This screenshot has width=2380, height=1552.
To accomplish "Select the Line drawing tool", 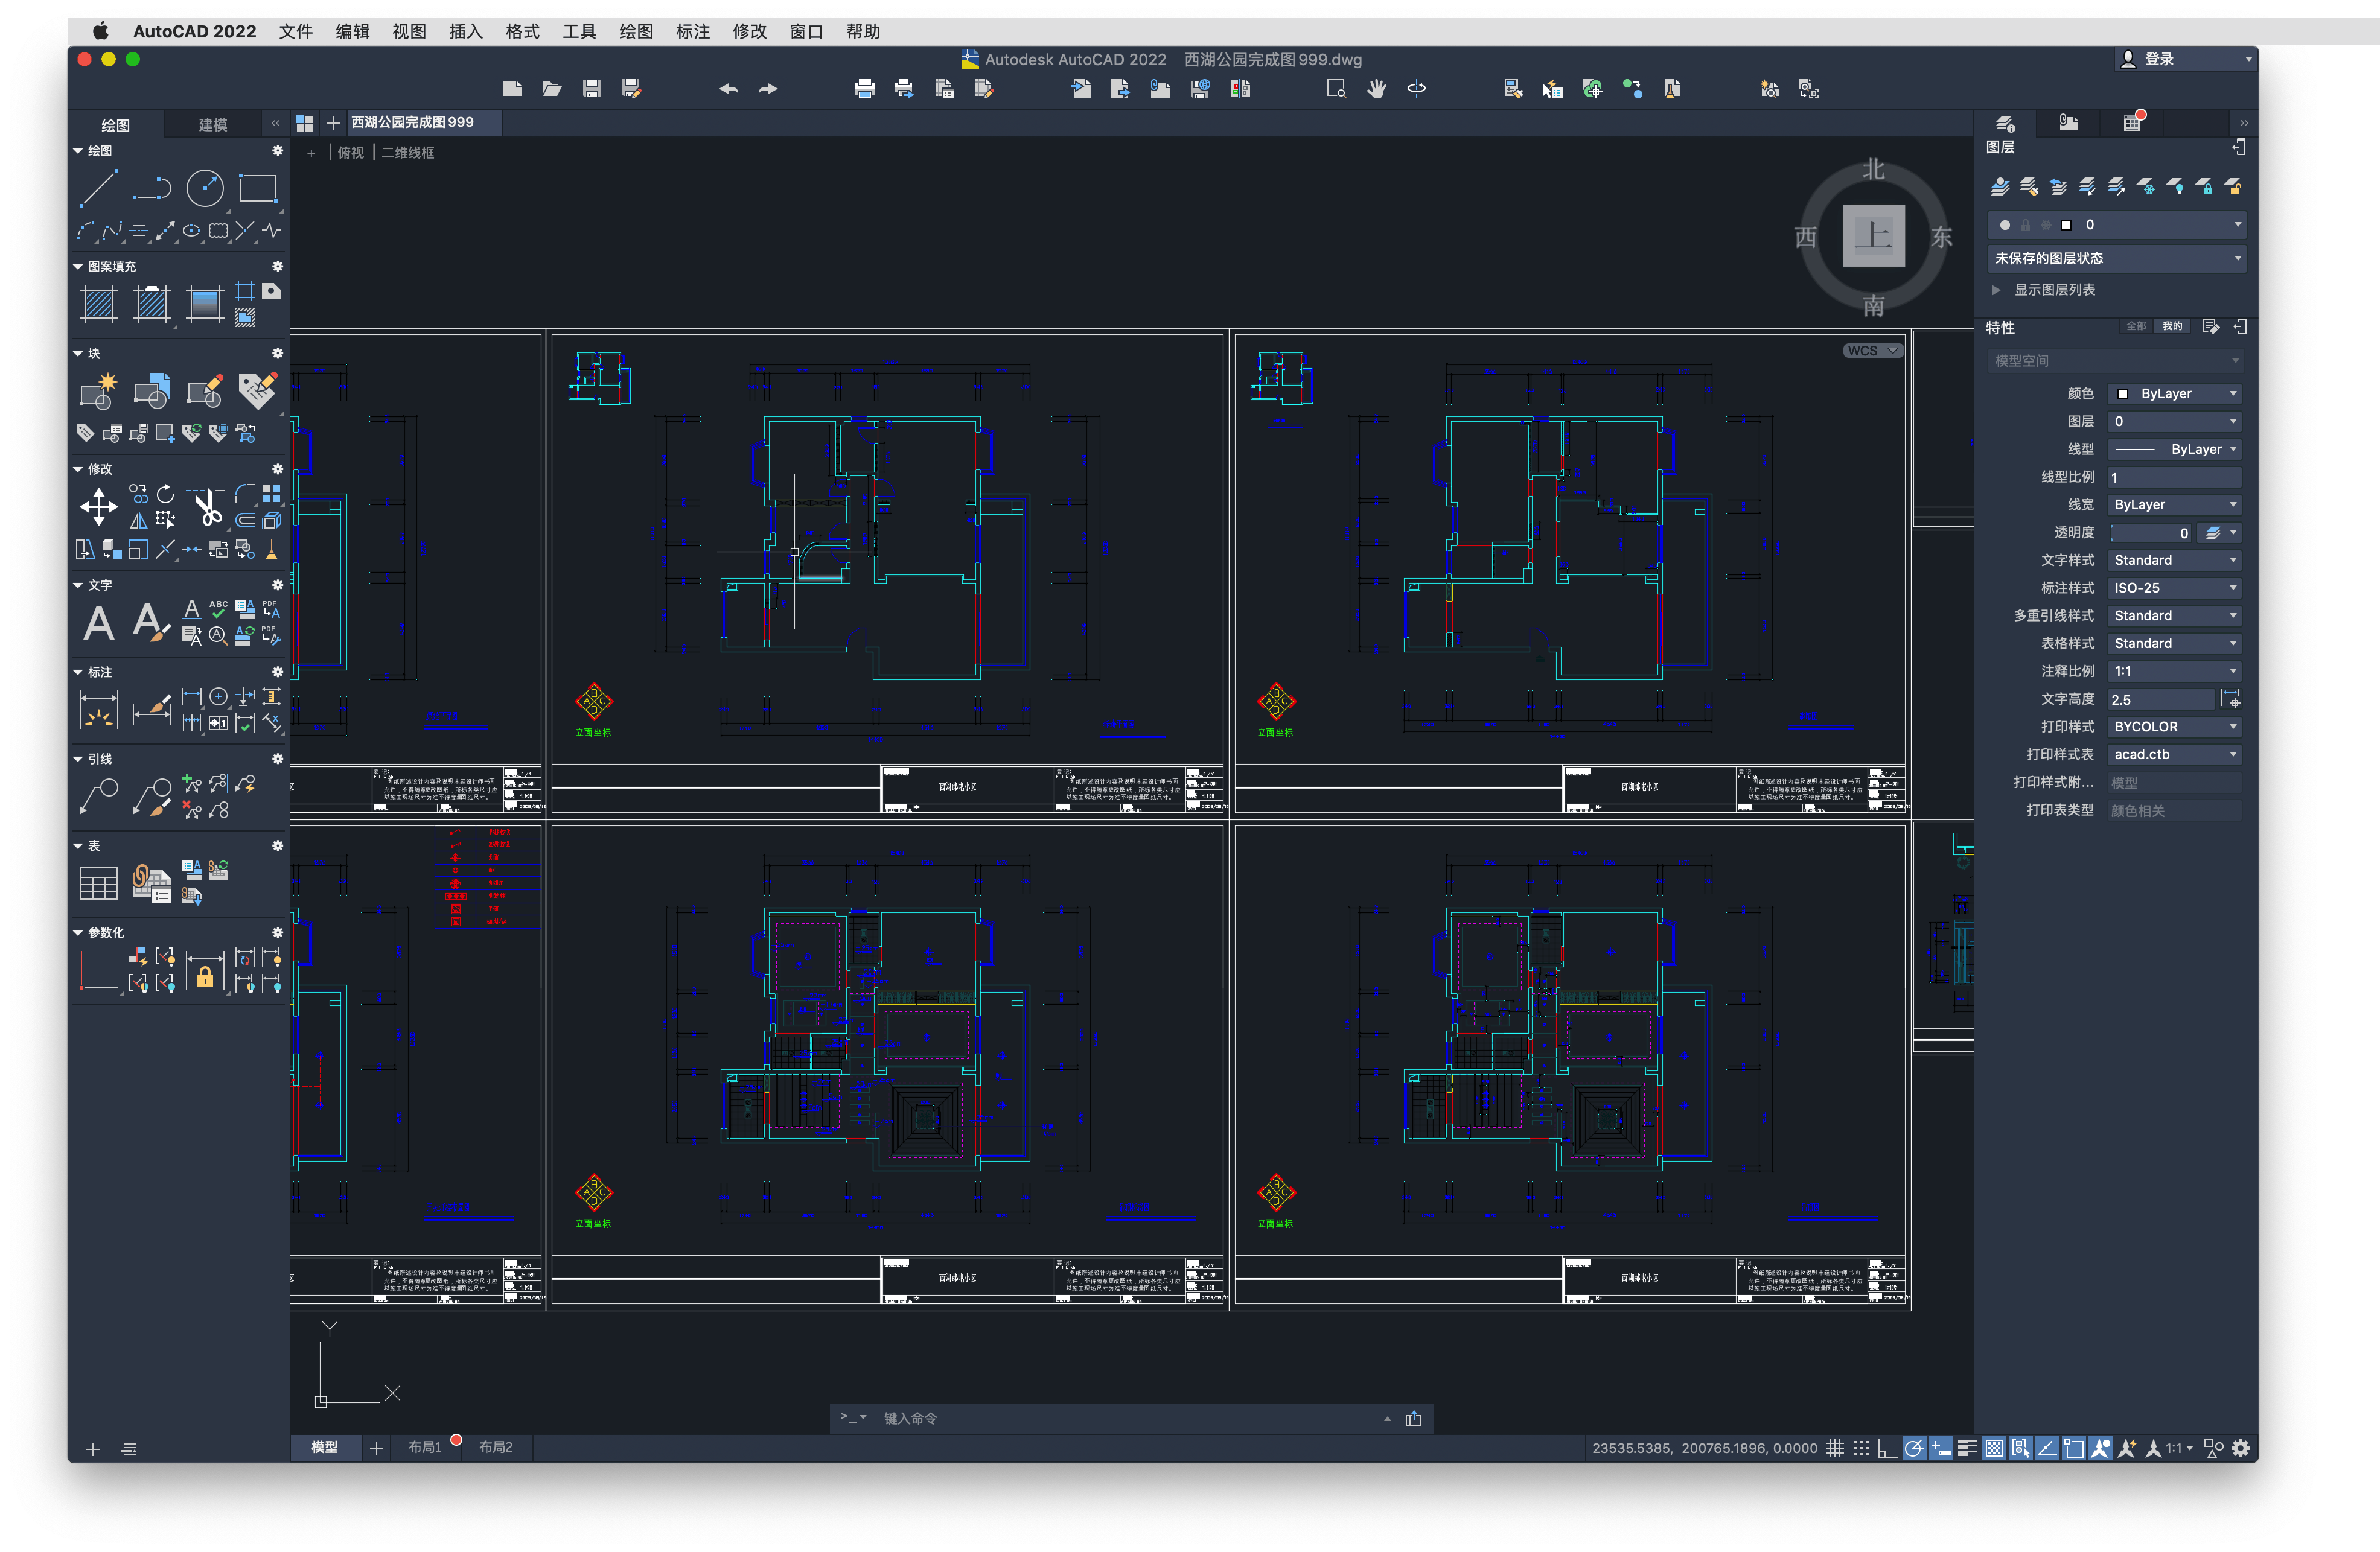I will click(x=99, y=188).
